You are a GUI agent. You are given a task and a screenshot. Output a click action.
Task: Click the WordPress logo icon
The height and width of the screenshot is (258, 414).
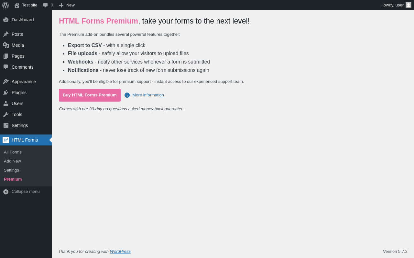click(x=5, y=5)
